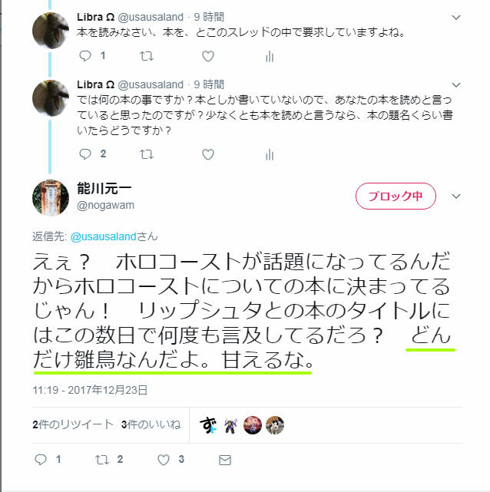Like the second Libra Ω tweet
This screenshot has height=492, width=490.
point(208,154)
